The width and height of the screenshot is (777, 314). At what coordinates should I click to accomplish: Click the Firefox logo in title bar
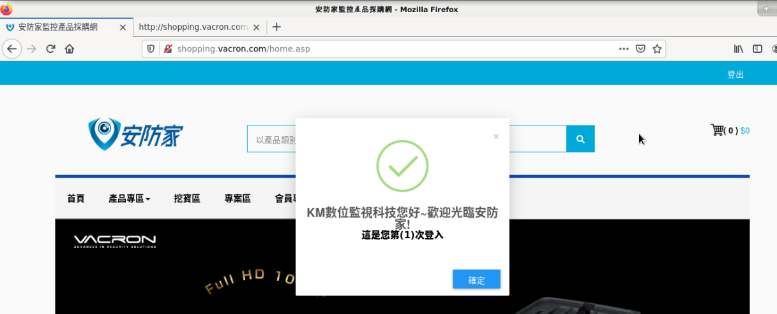pos(6,9)
